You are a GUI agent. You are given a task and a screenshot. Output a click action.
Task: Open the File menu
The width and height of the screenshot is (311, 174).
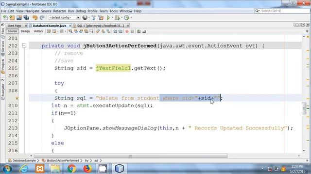tap(4, 11)
